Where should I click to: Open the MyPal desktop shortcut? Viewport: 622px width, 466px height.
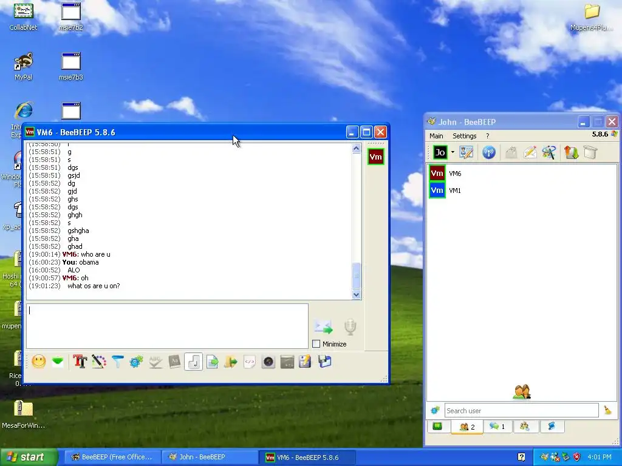point(24,66)
